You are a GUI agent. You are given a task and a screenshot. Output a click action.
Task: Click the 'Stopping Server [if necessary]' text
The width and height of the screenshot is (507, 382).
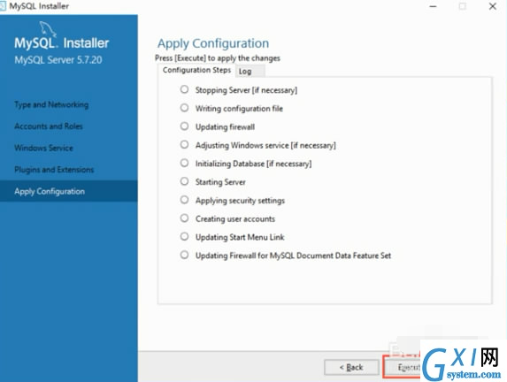click(246, 90)
